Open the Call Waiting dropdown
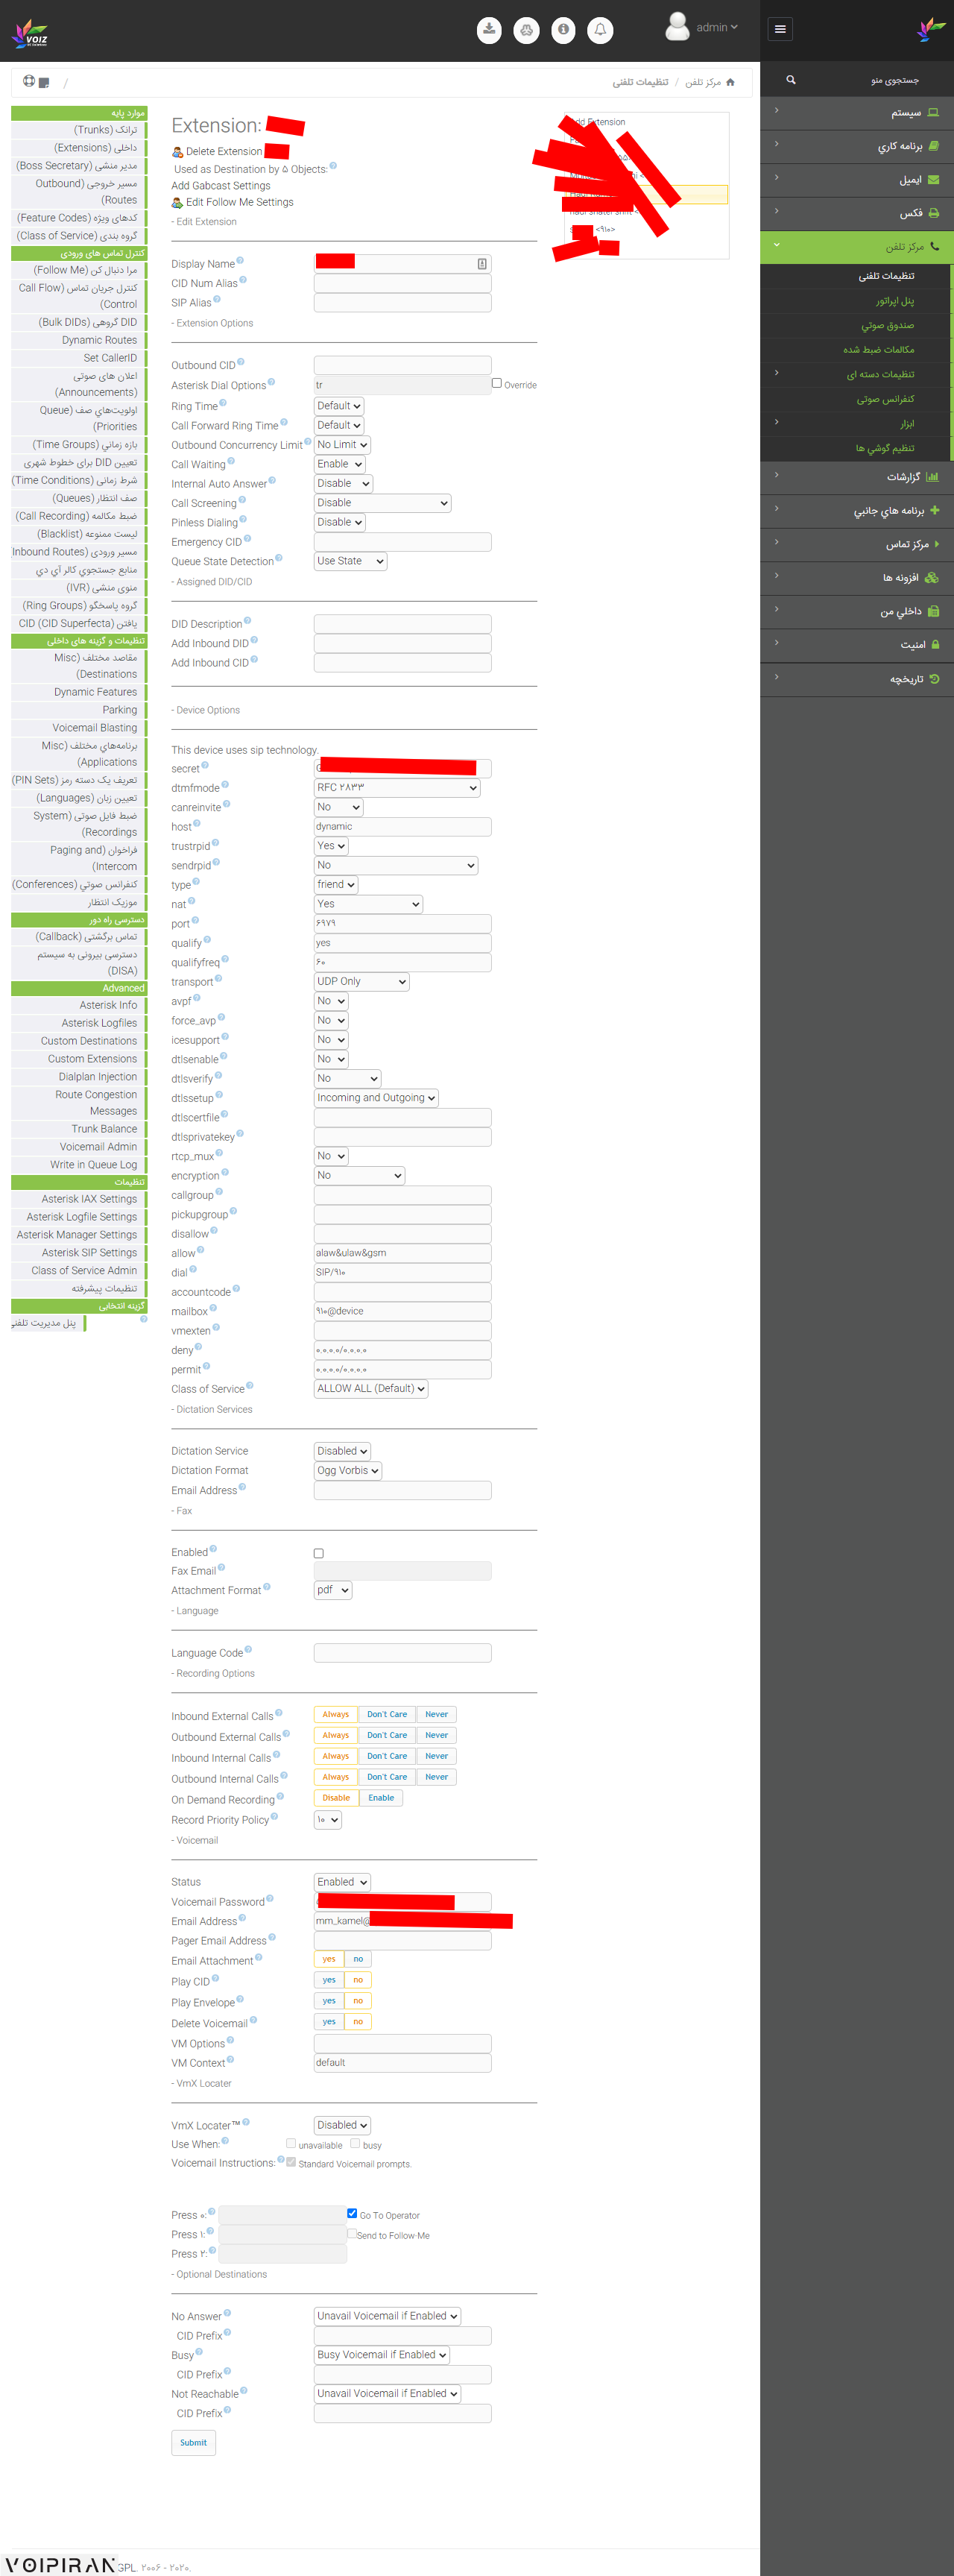954x2576 pixels. click(339, 464)
